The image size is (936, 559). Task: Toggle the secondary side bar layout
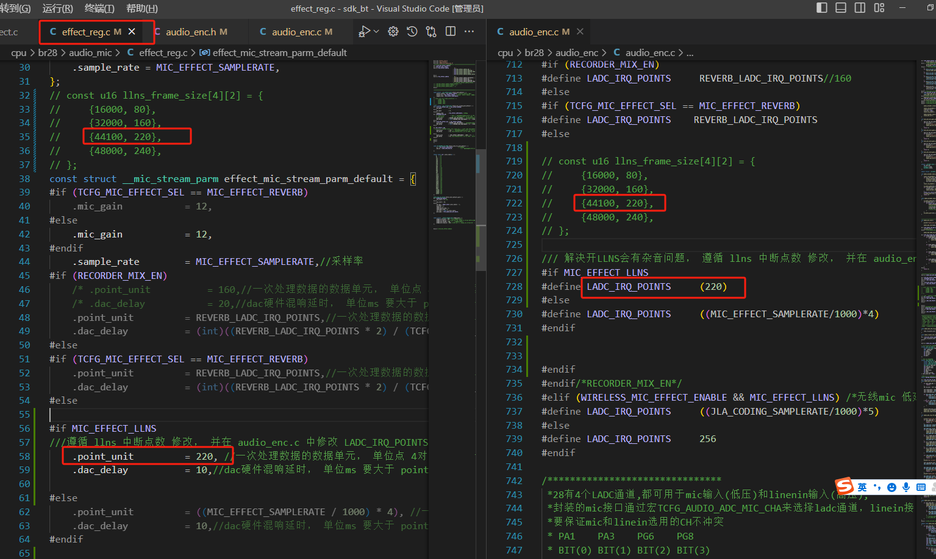tap(860, 8)
